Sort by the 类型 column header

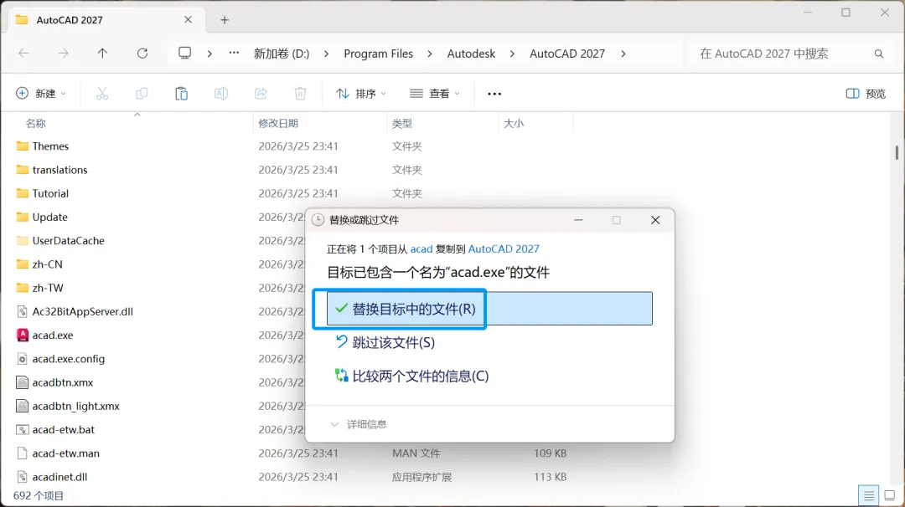coord(401,123)
